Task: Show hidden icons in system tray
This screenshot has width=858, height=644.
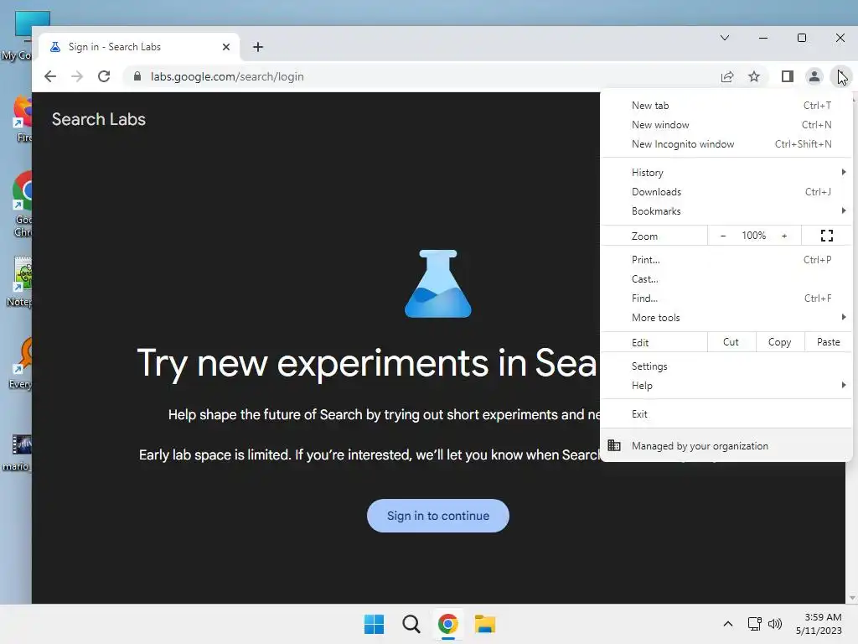Action: (x=728, y=624)
